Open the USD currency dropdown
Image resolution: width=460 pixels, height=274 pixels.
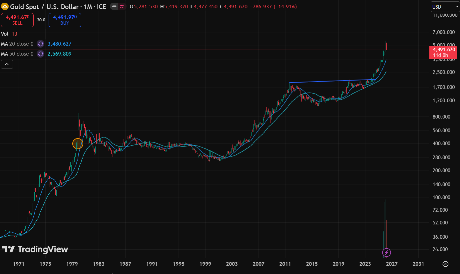(445, 7)
